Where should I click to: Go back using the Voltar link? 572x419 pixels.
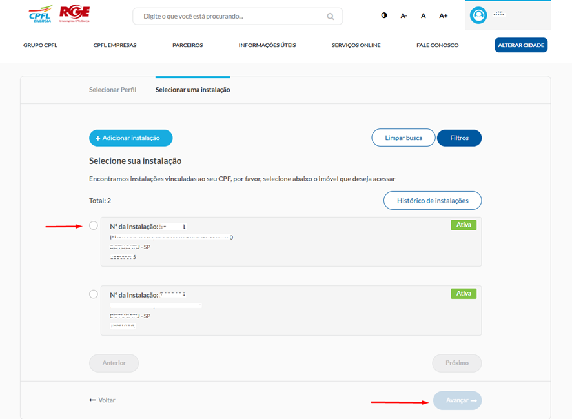[x=103, y=400]
